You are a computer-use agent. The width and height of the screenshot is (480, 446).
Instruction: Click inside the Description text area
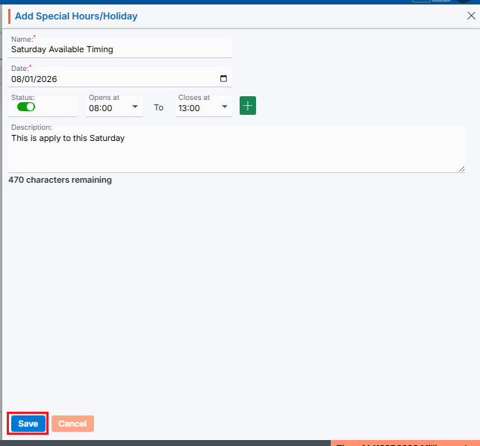click(x=237, y=150)
